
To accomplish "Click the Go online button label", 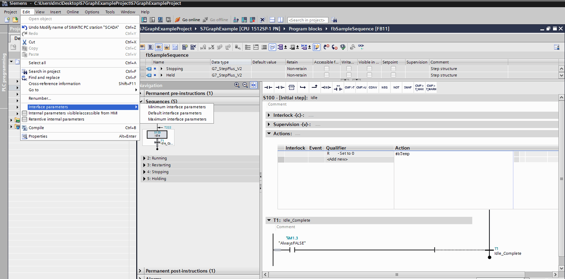I will 191,20.
